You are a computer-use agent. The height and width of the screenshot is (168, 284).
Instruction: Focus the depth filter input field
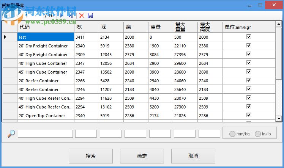tap(110, 133)
